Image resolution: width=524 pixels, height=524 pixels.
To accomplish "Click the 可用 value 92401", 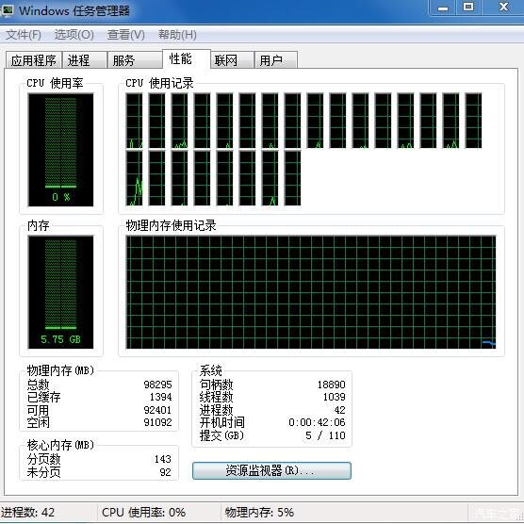I will [157, 410].
